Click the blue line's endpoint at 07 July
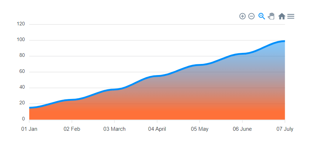 click(x=284, y=41)
